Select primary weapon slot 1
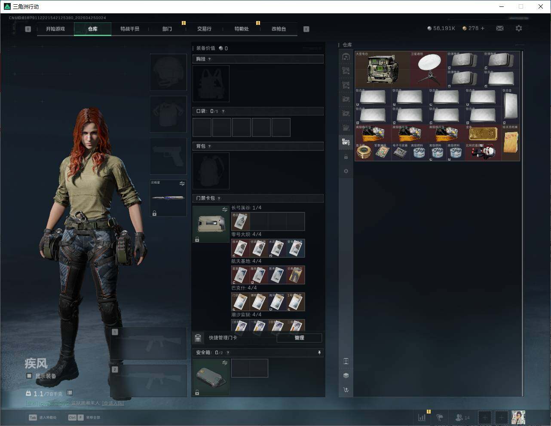Image resolution: width=551 pixels, height=426 pixels. 149,344
